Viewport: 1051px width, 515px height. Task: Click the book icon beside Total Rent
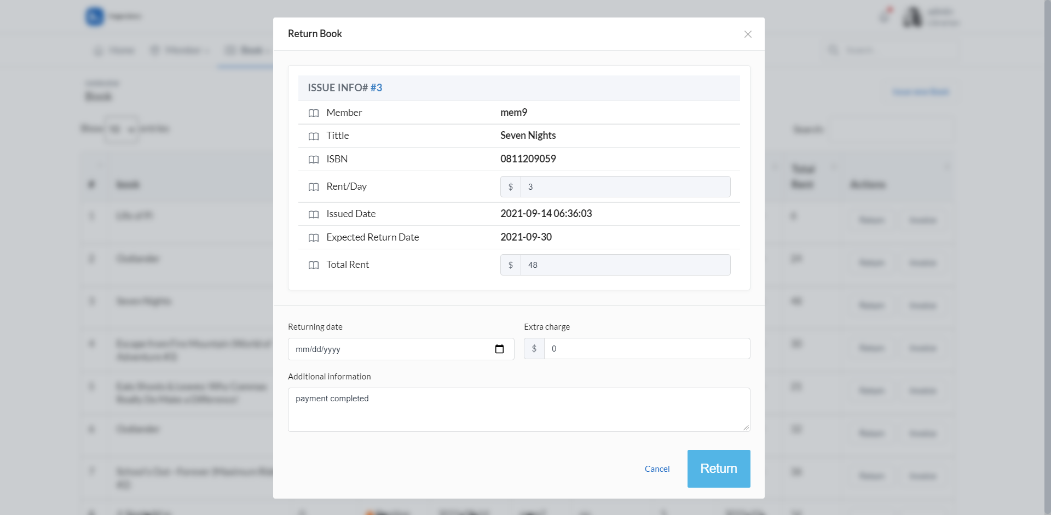(x=314, y=265)
